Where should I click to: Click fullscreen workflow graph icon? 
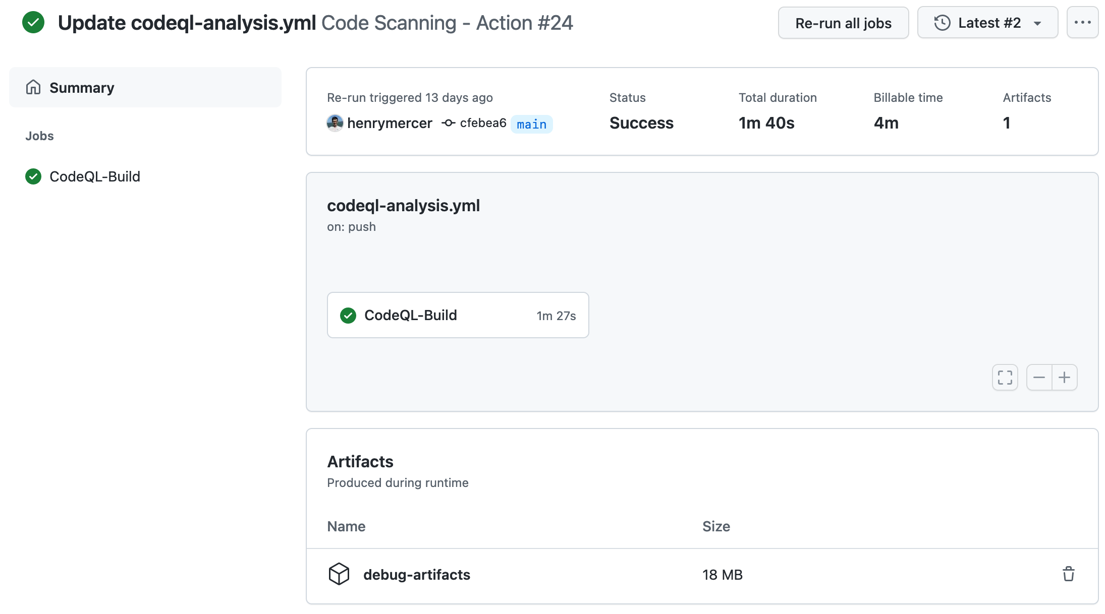tap(1005, 378)
